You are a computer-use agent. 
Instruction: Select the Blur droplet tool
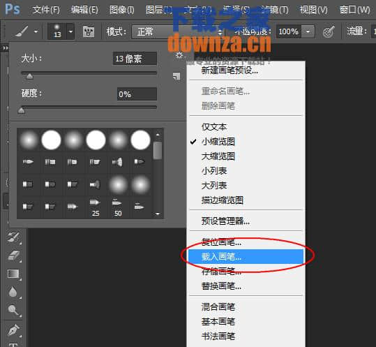13,292
